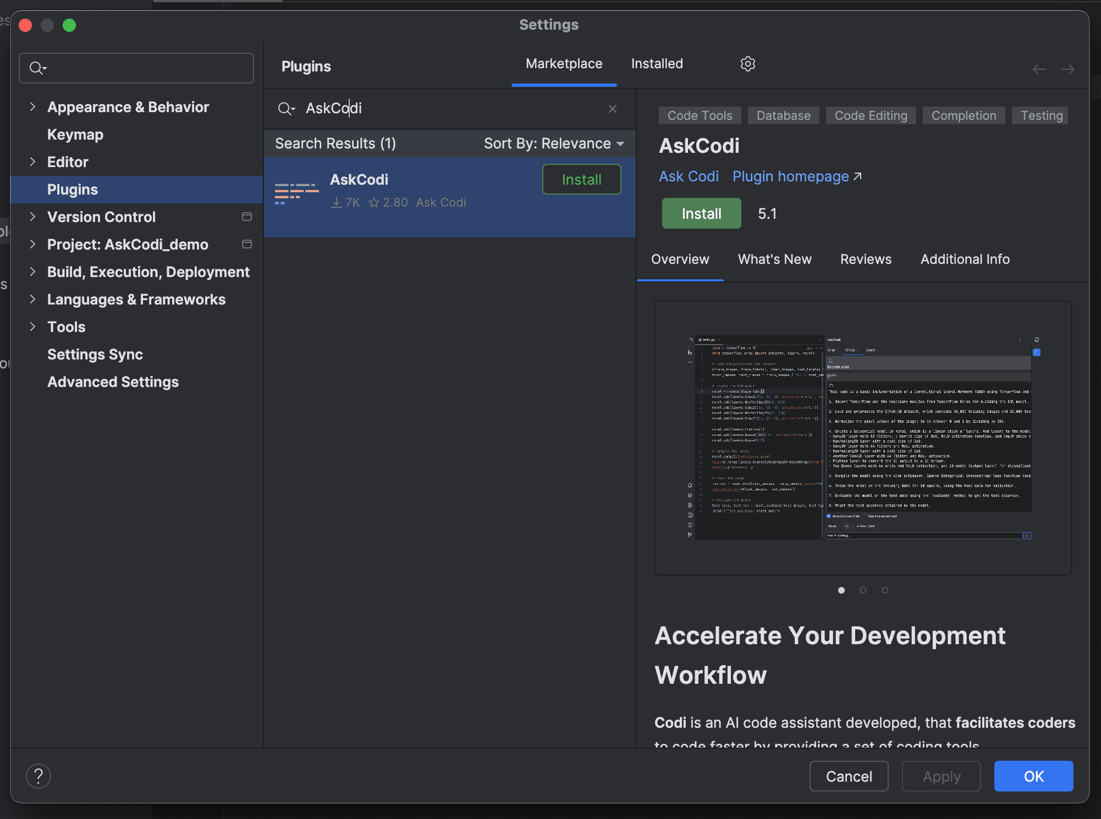The width and height of the screenshot is (1101, 819).
Task: Click the settings search magnifier icon
Action: [37, 68]
